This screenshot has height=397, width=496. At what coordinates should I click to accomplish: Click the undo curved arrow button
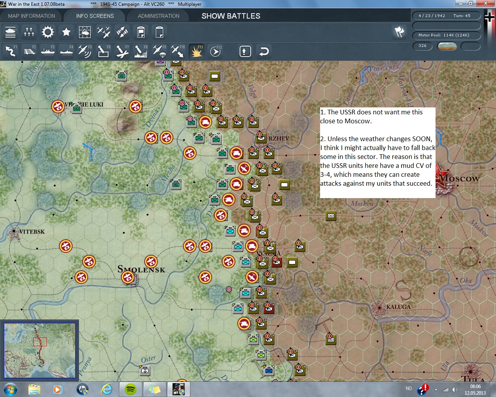point(264,51)
